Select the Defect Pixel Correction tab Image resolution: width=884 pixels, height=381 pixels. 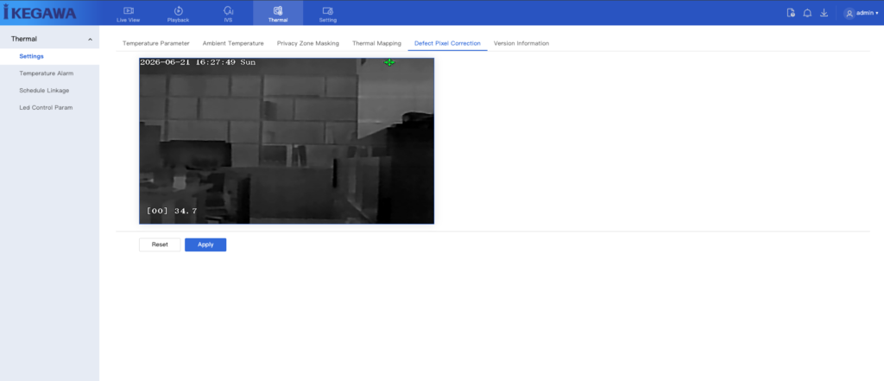(x=448, y=43)
